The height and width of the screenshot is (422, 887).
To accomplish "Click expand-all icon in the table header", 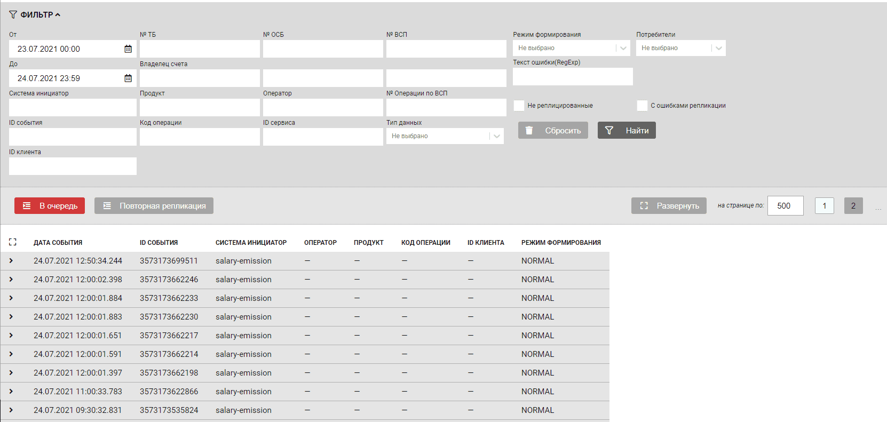I will [x=13, y=242].
